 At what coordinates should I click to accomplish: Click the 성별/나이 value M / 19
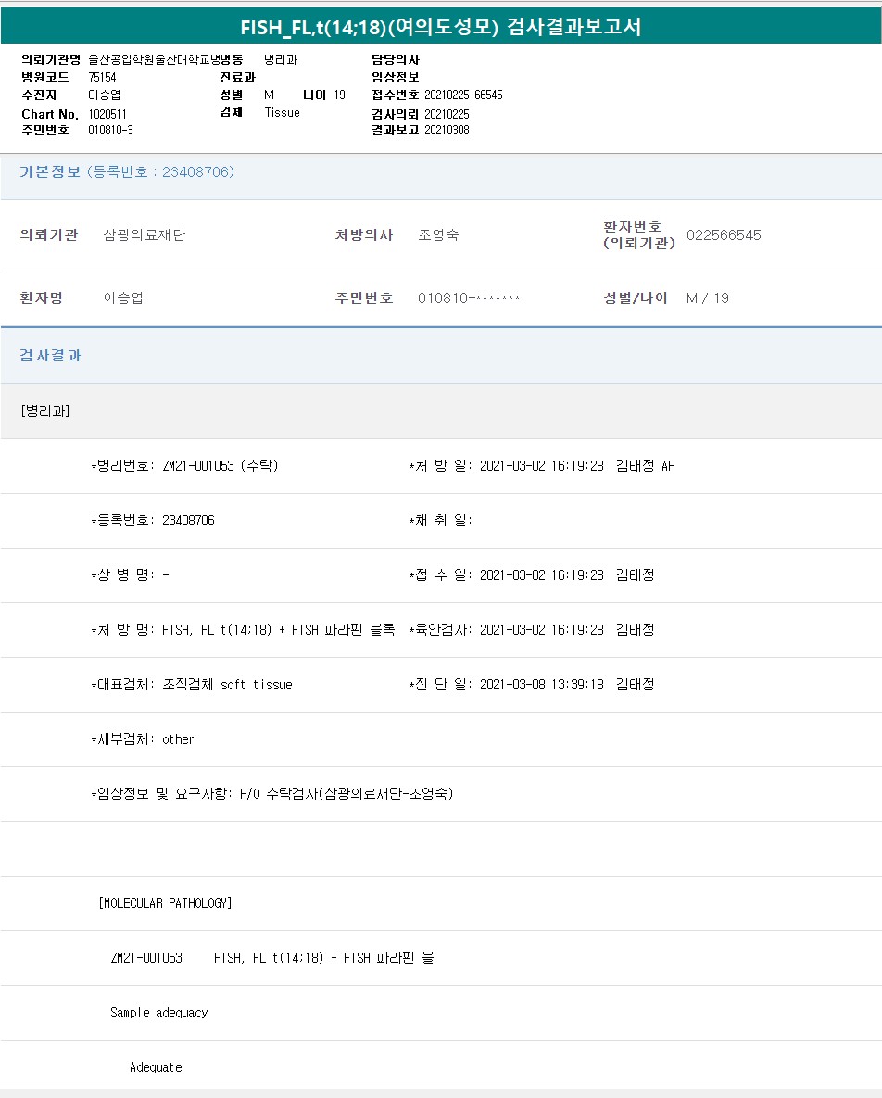coord(707,298)
